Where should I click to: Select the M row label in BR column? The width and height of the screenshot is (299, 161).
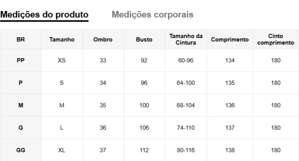tap(21, 105)
